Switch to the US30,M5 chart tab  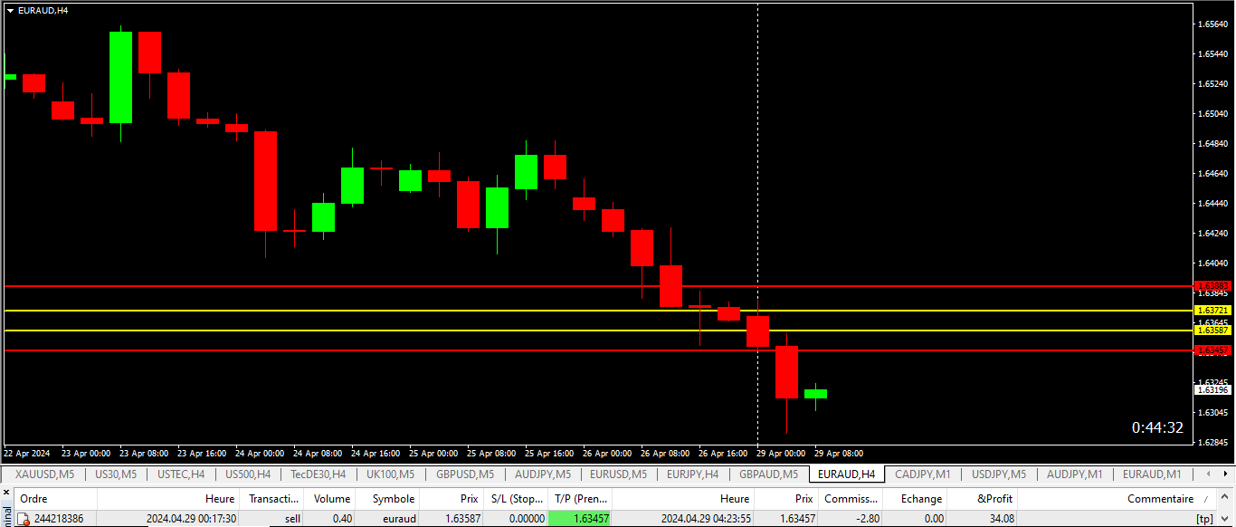[115, 474]
